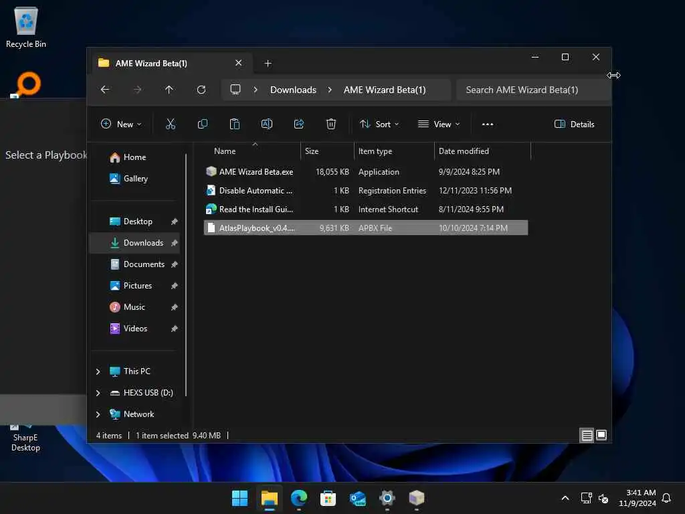
Task: Add a new tab with plus button
Action: tap(268, 64)
